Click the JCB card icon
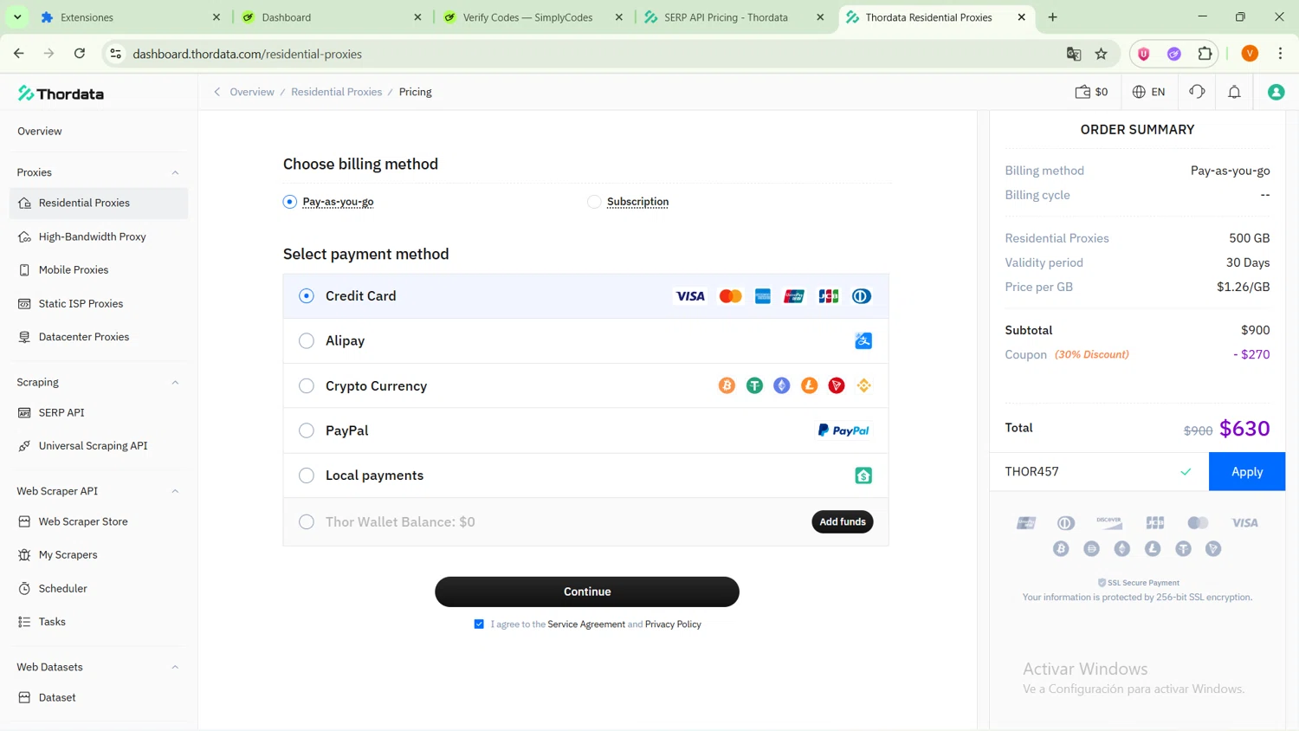Screen dimensions: 1299x731 pyautogui.click(x=829, y=296)
